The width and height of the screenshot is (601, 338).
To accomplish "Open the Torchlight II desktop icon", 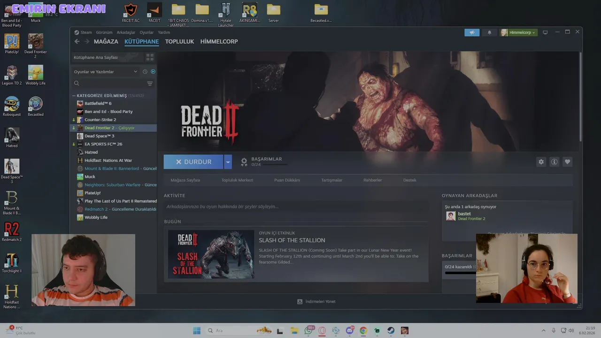I will (x=12, y=263).
